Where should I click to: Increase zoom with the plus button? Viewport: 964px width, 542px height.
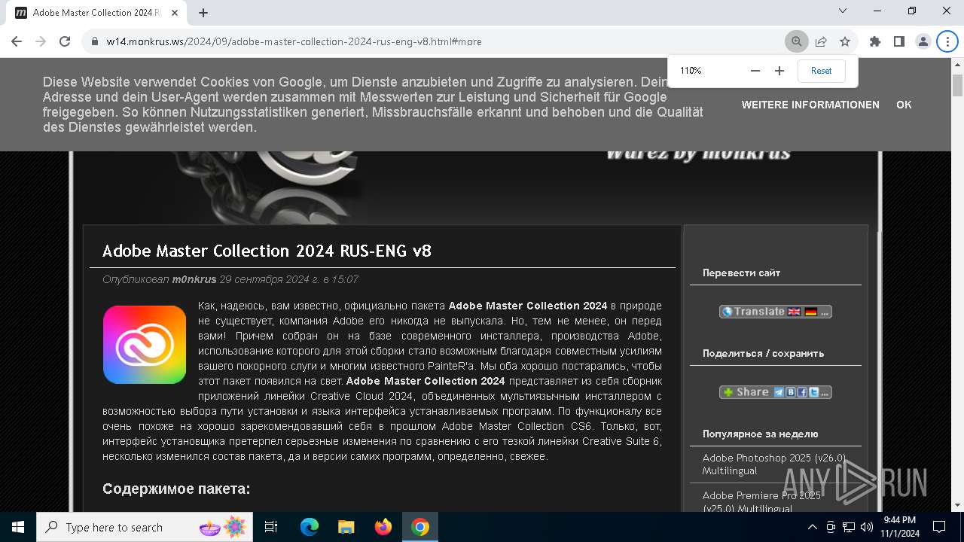coord(779,71)
